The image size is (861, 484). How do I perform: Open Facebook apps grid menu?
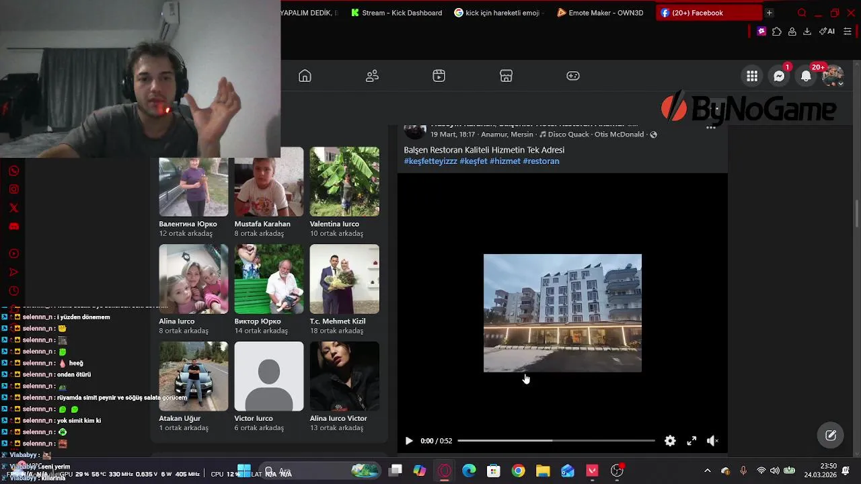tap(752, 76)
